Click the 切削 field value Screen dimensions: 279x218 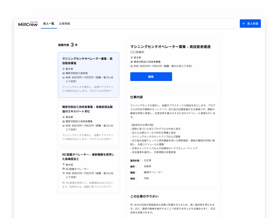146,178
